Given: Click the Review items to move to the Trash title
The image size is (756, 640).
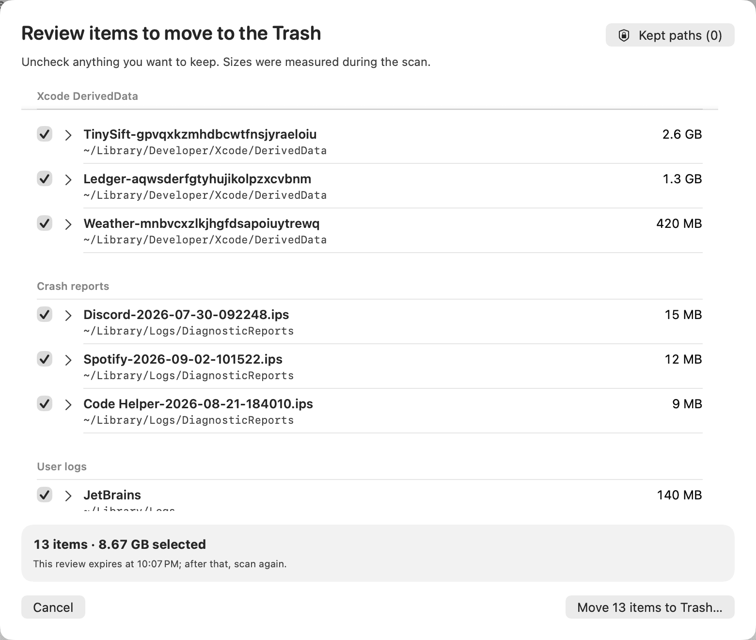Looking at the screenshot, I should tap(171, 33).
